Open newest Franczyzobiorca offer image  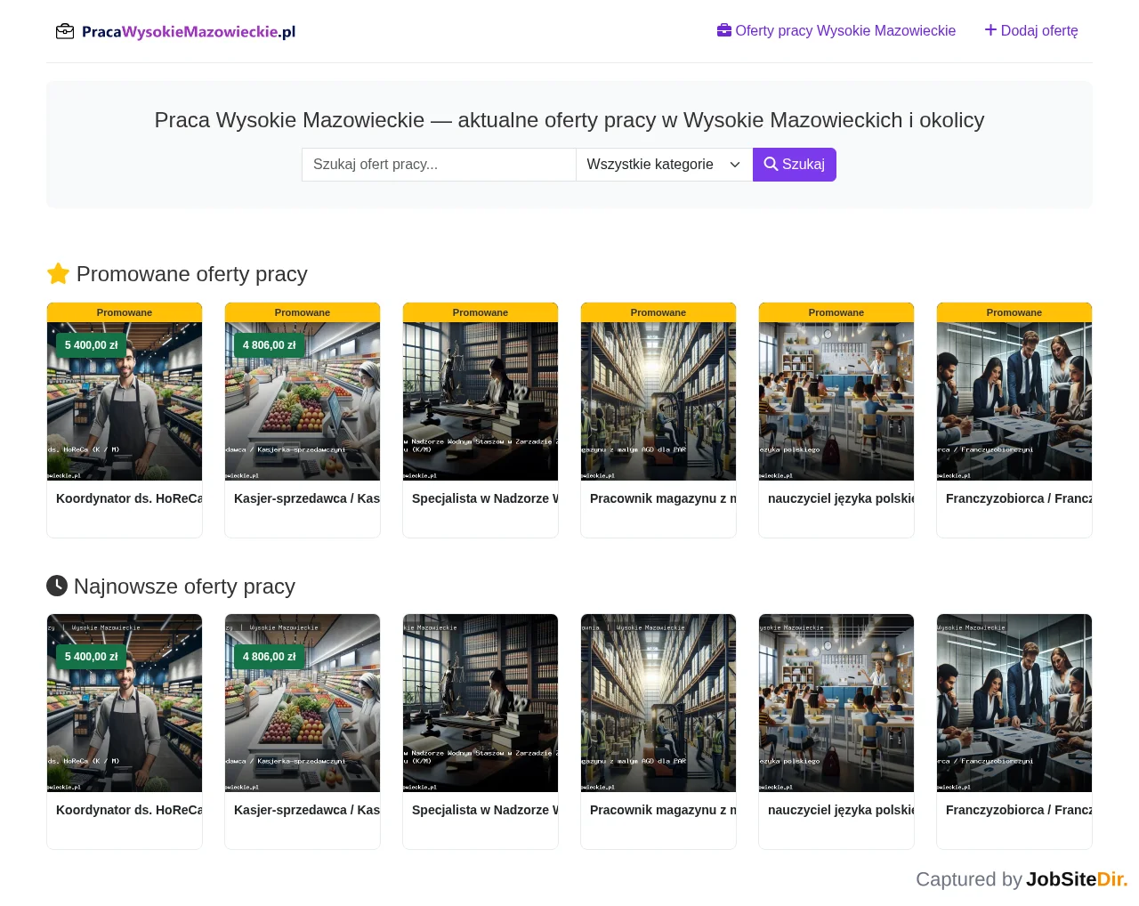[x=1014, y=703]
